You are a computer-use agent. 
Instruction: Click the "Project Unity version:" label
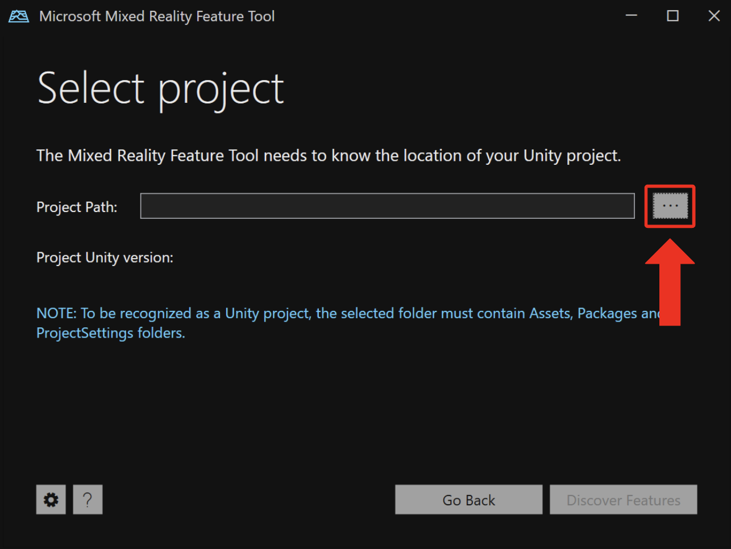point(105,257)
